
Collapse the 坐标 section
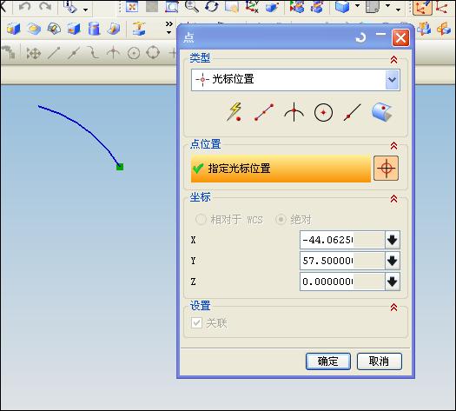tap(393, 199)
